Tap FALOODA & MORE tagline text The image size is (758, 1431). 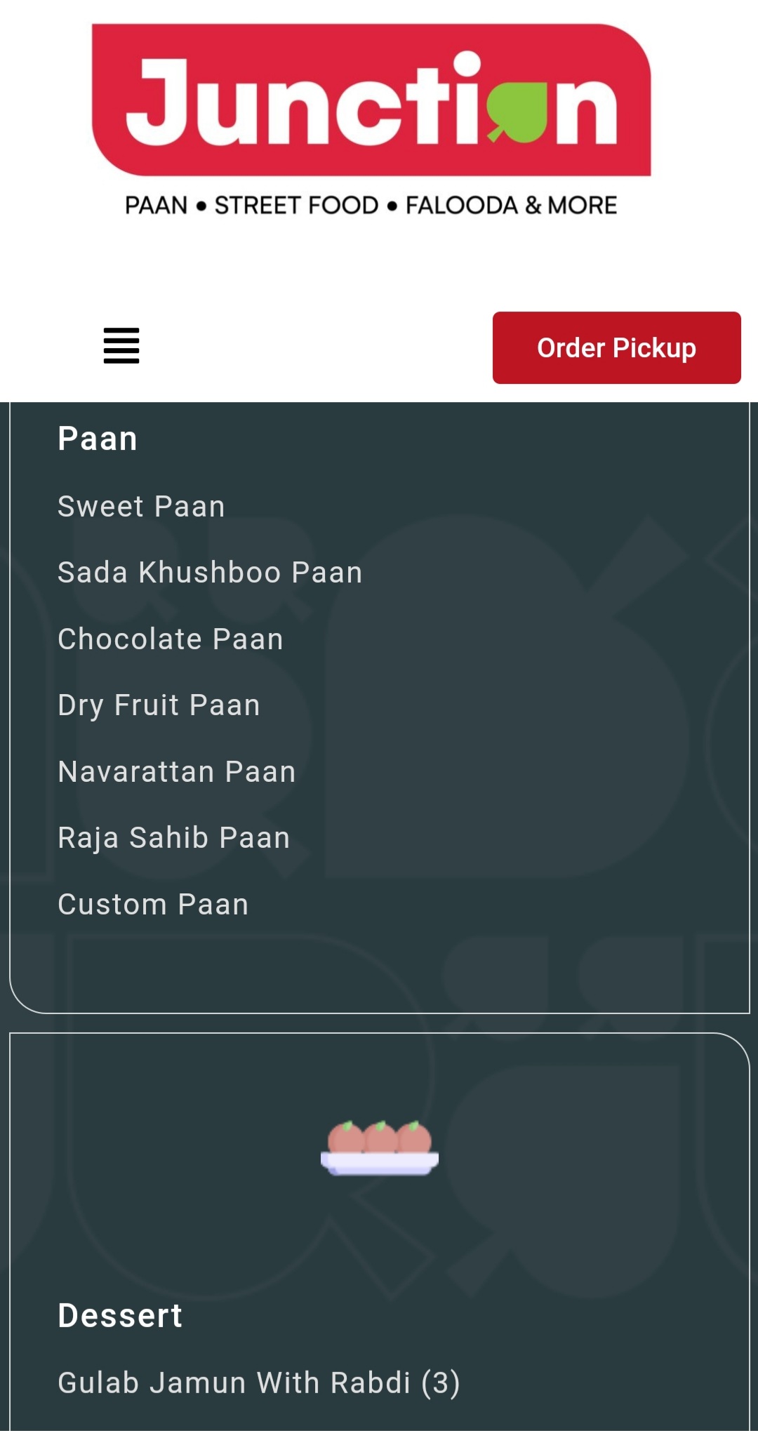point(511,205)
